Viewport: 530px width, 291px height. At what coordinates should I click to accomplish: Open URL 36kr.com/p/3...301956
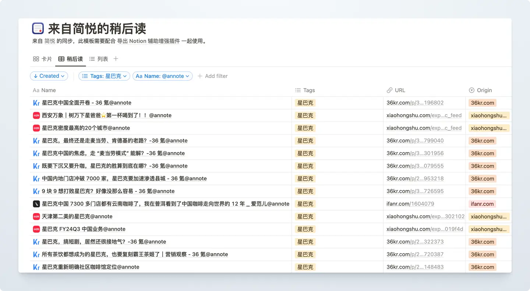click(415, 153)
